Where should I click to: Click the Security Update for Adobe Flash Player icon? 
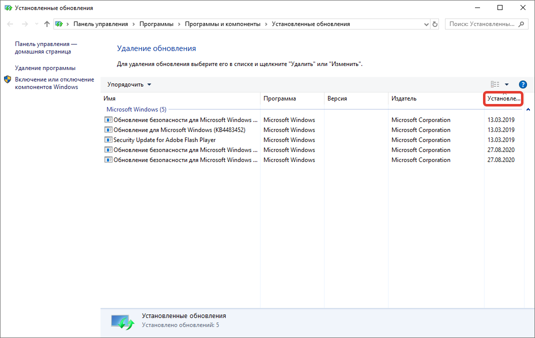pos(108,140)
